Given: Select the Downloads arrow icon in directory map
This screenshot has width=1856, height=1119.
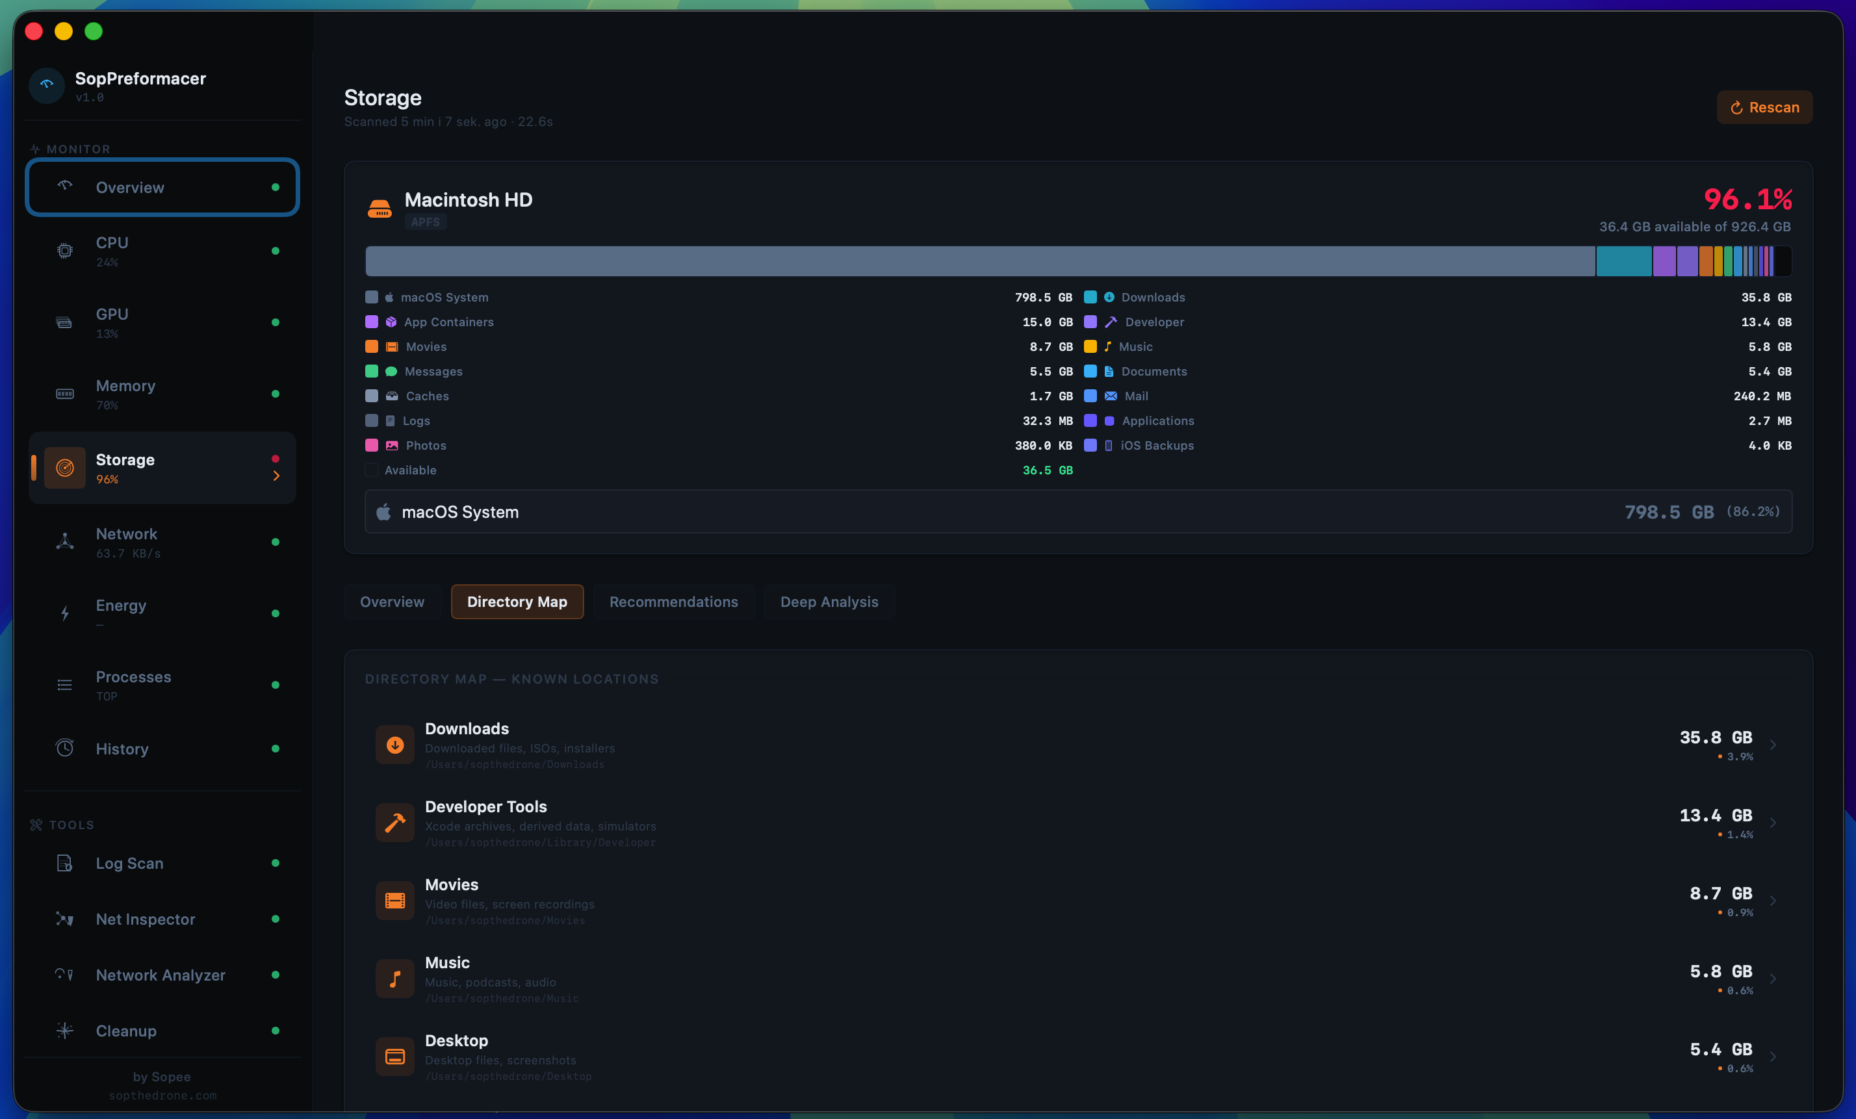Looking at the screenshot, I should point(394,744).
